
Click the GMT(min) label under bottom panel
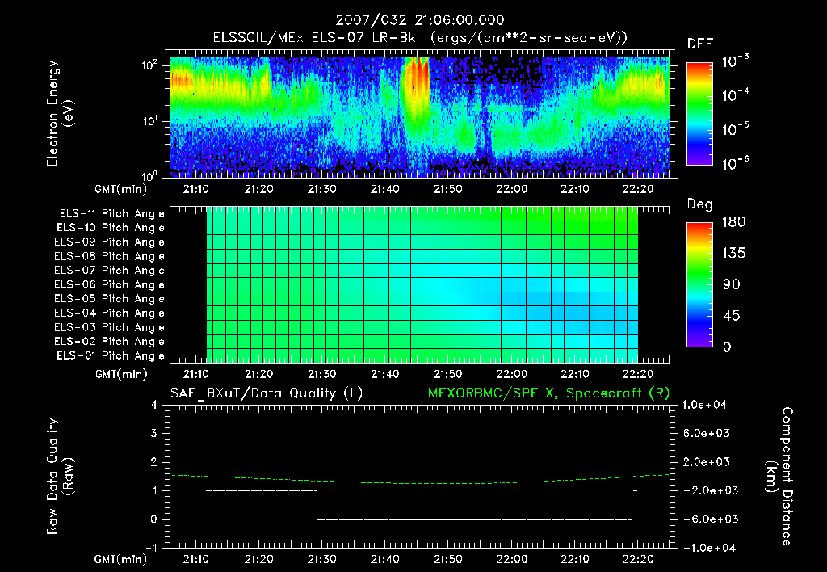click(120, 559)
